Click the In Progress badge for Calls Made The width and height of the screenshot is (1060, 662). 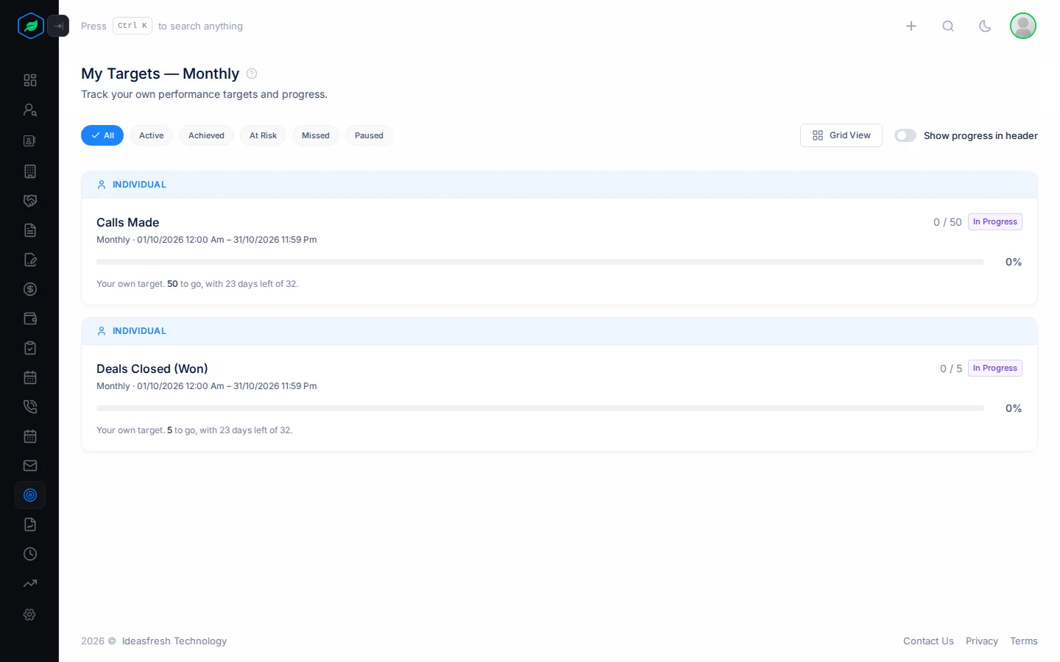pyautogui.click(x=995, y=221)
